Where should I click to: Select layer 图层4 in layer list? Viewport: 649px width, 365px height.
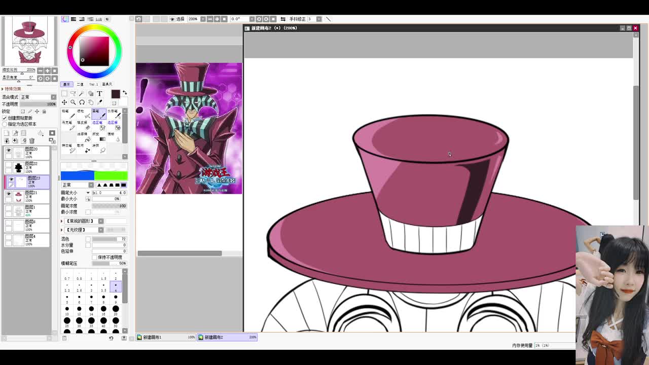pos(28,239)
